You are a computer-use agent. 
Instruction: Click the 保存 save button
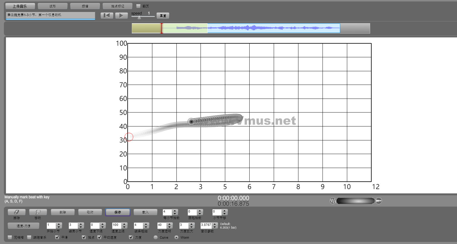tap(118, 212)
